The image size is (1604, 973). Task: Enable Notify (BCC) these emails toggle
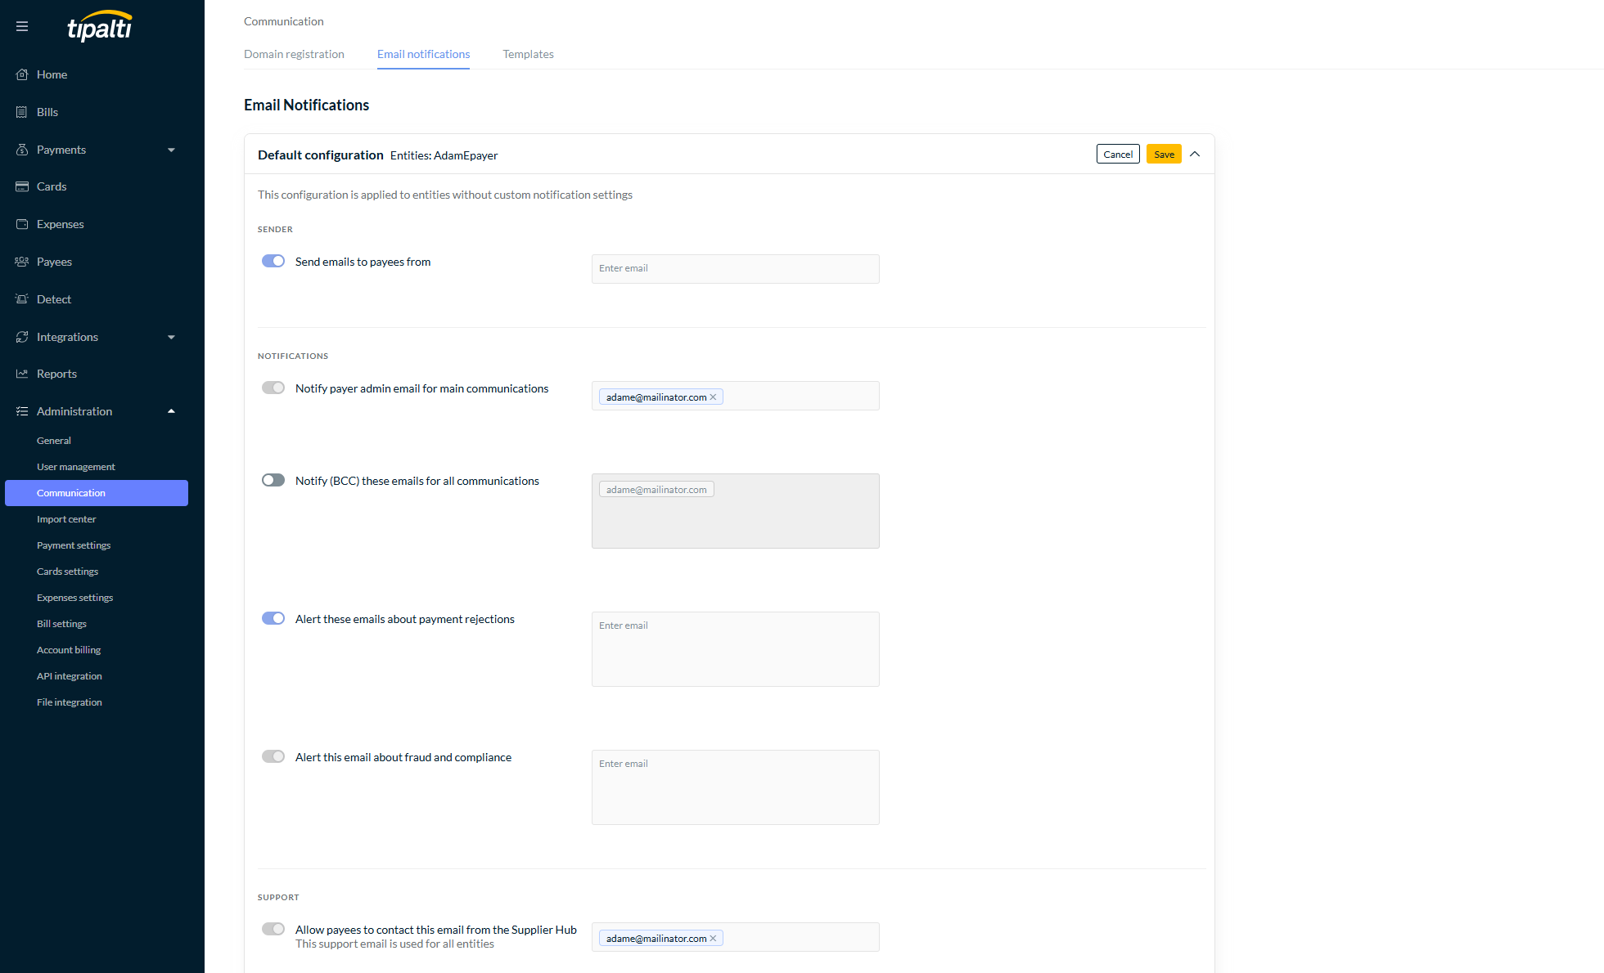[273, 480]
